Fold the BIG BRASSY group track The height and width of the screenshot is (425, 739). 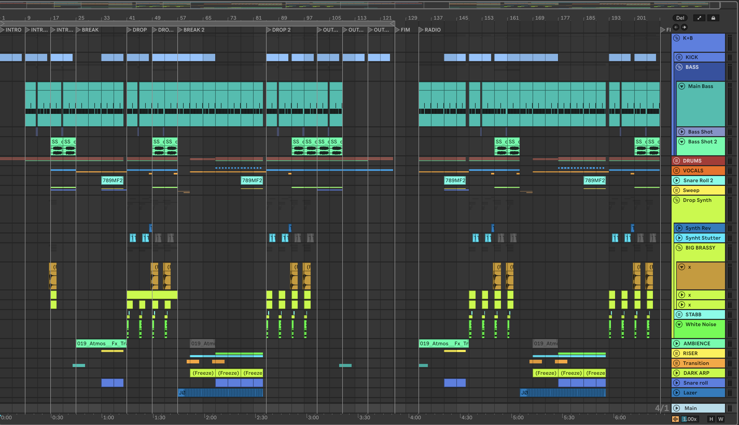pyautogui.click(x=679, y=248)
